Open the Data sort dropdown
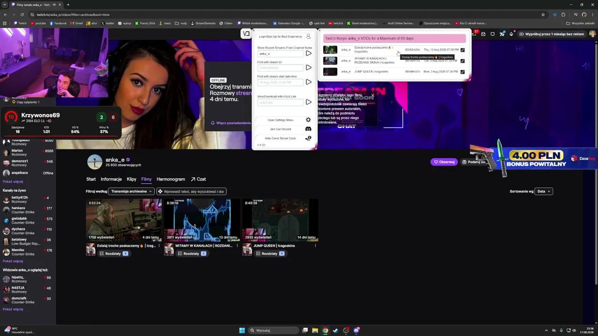 point(544,191)
